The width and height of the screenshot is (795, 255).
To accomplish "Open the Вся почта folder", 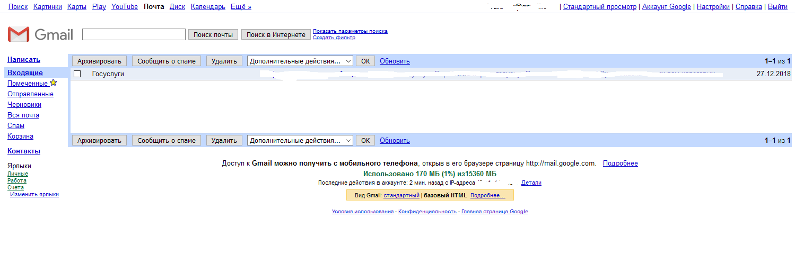I will point(23,115).
